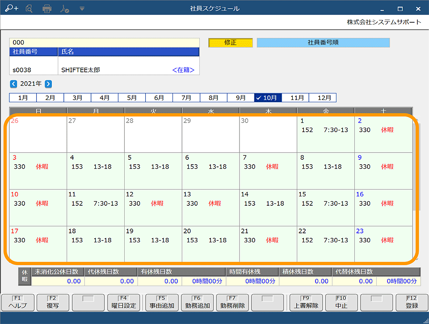This screenshot has width=429, height=324.
Task: Click the zoom-in magnifier icon
Action: coord(12,8)
